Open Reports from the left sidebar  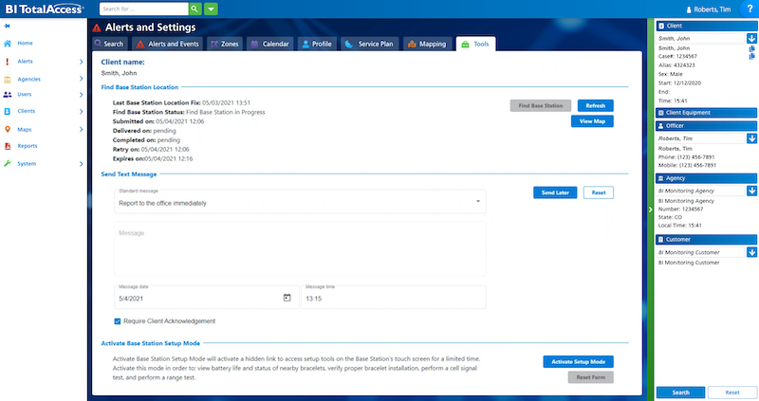[x=28, y=146]
